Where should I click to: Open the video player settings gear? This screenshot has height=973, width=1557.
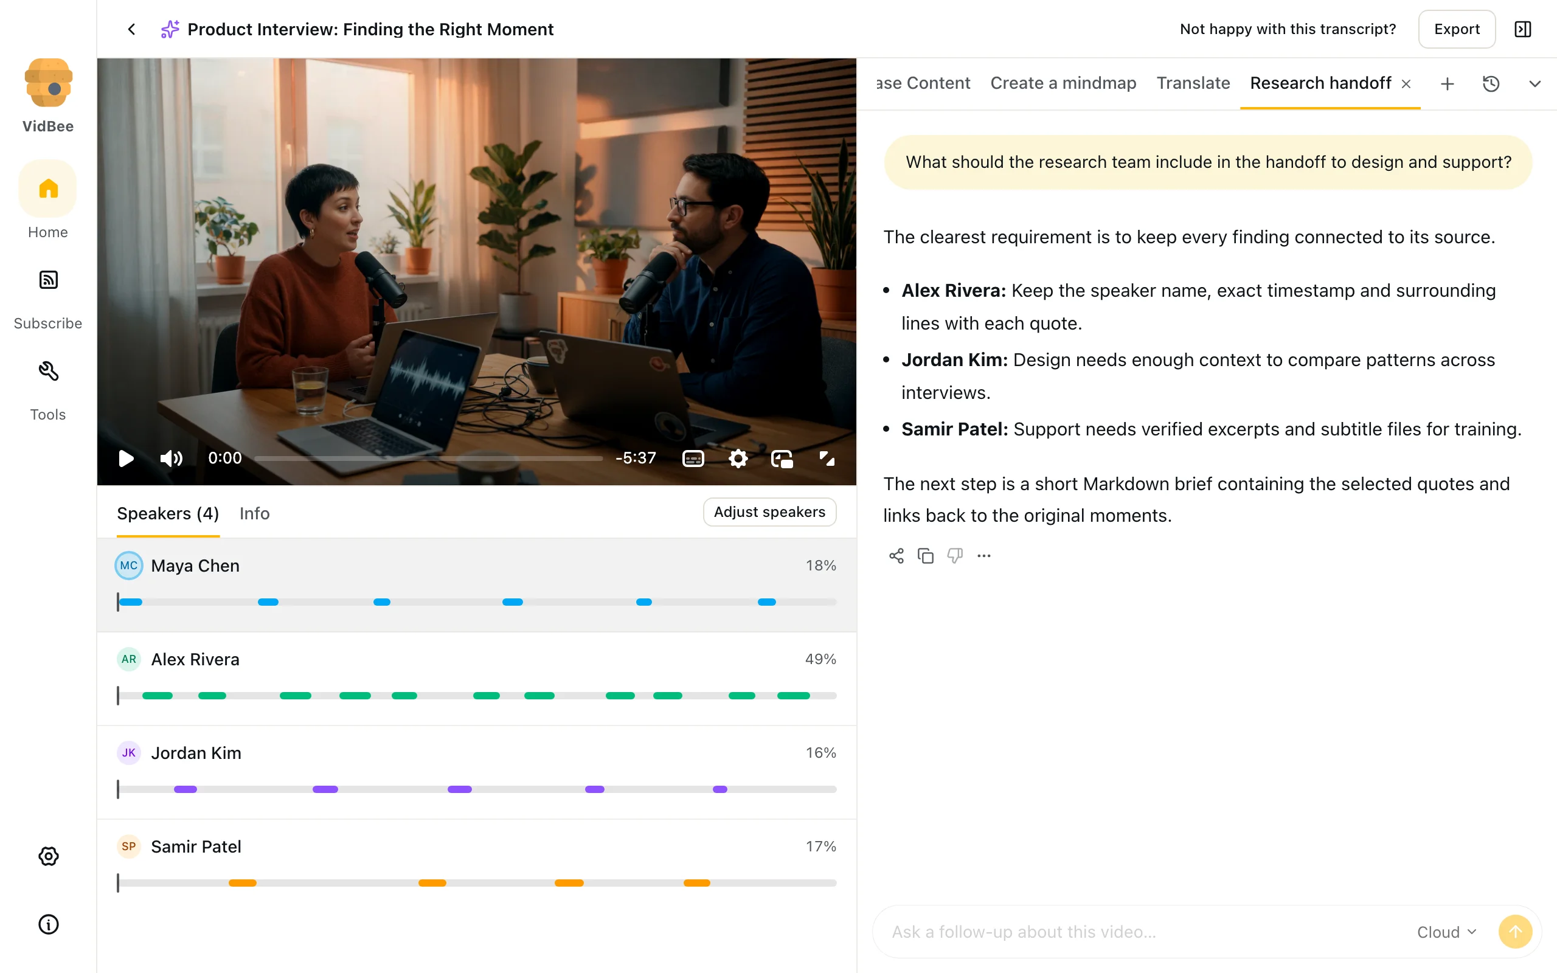tap(738, 458)
